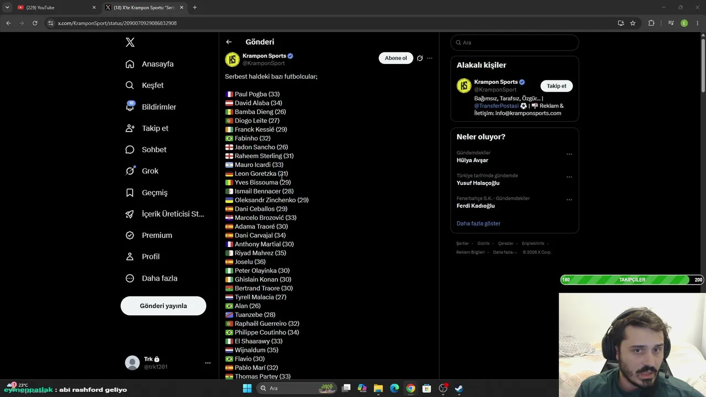Click the green Chrome profile avatar

click(x=684, y=23)
